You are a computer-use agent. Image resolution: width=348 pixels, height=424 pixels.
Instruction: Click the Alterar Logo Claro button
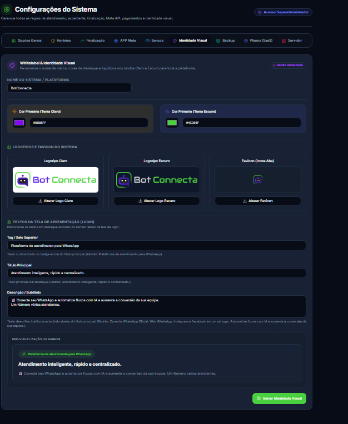click(x=56, y=201)
